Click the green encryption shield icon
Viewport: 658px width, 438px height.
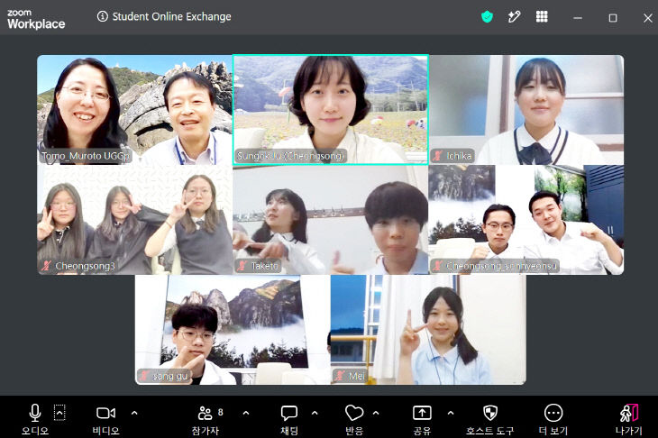(487, 17)
